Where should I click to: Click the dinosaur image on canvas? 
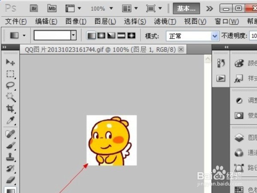point(112,140)
